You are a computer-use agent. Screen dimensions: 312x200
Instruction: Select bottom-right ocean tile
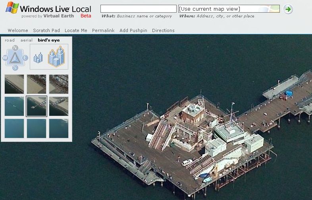point(59,128)
